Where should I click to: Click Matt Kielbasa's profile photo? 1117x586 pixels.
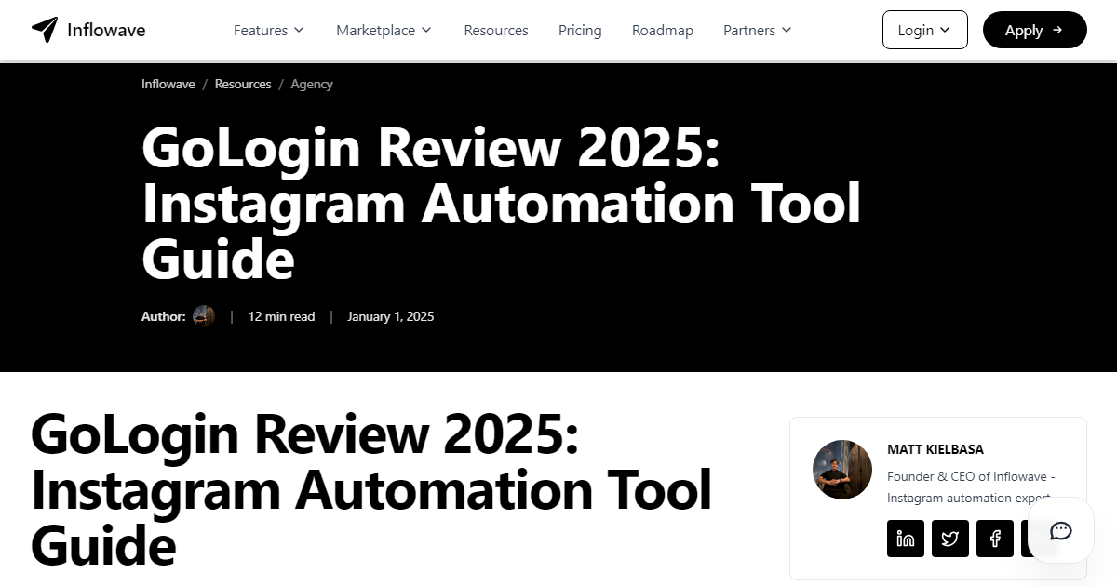tap(842, 470)
